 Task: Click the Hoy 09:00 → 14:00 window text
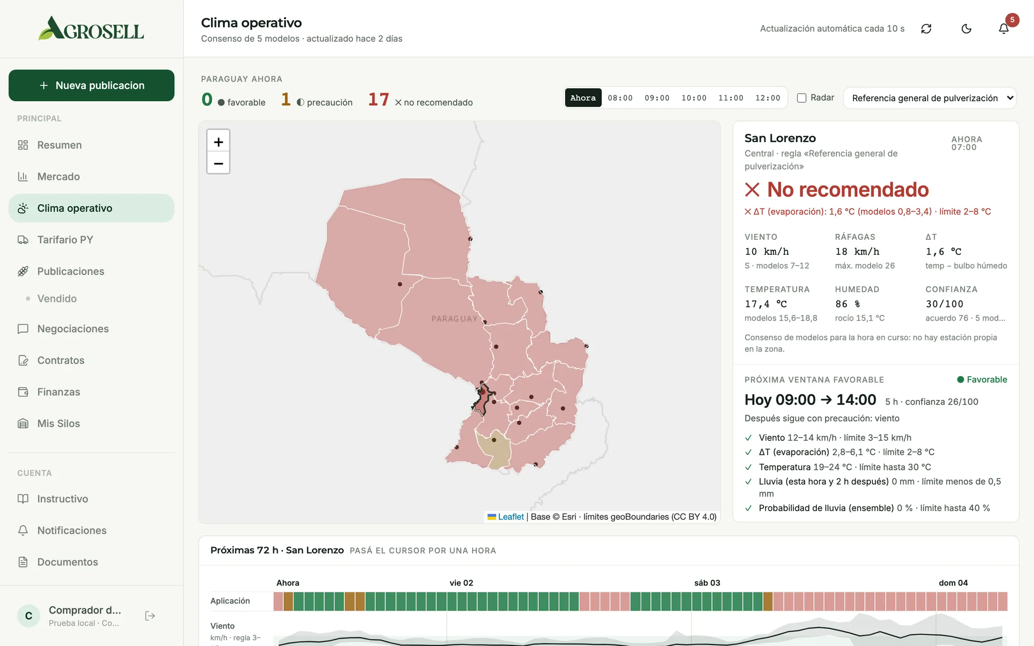[x=810, y=399]
